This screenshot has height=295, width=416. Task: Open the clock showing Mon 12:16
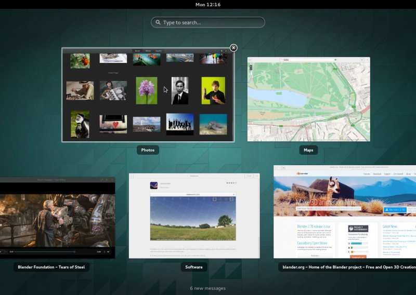[x=207, y=5]
